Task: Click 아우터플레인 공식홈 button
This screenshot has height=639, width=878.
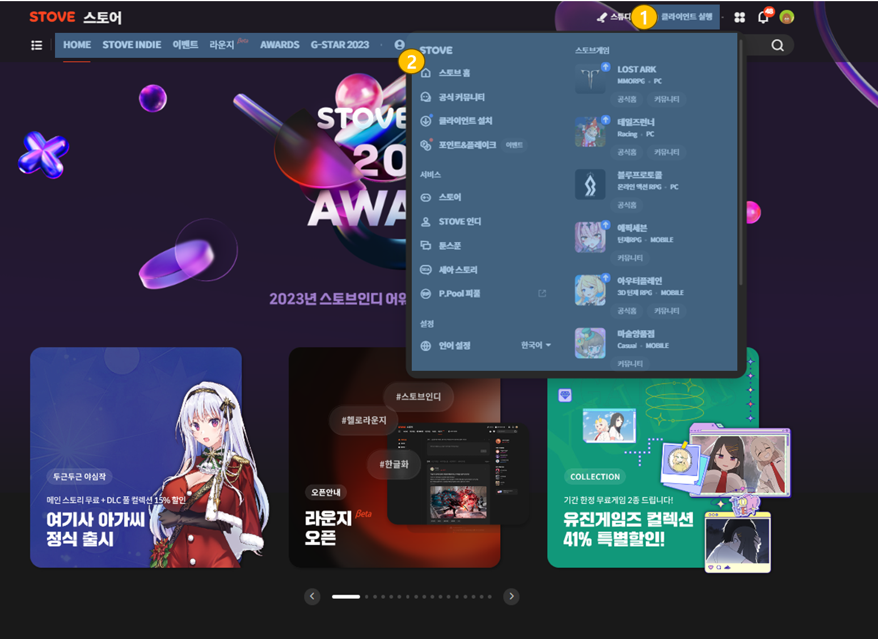Action: click(x=627, y=311)
